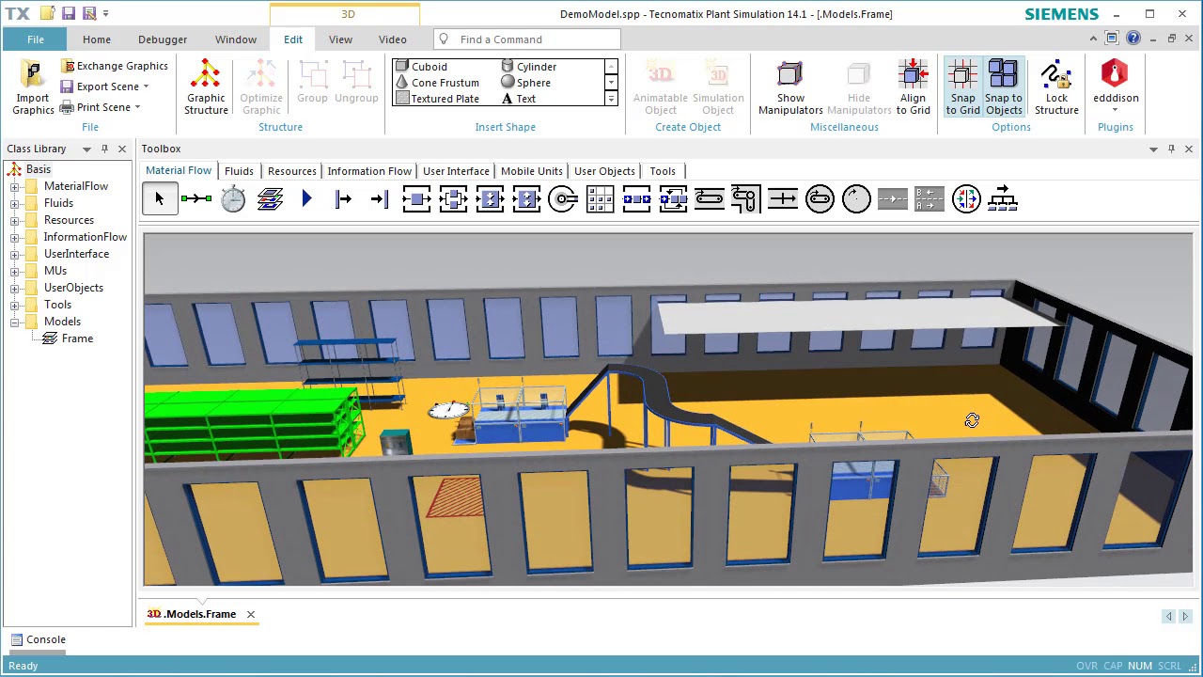Choose the DismantleStation icon
1203x677 pixels.
pyautogui.click(x=526, y=198)
